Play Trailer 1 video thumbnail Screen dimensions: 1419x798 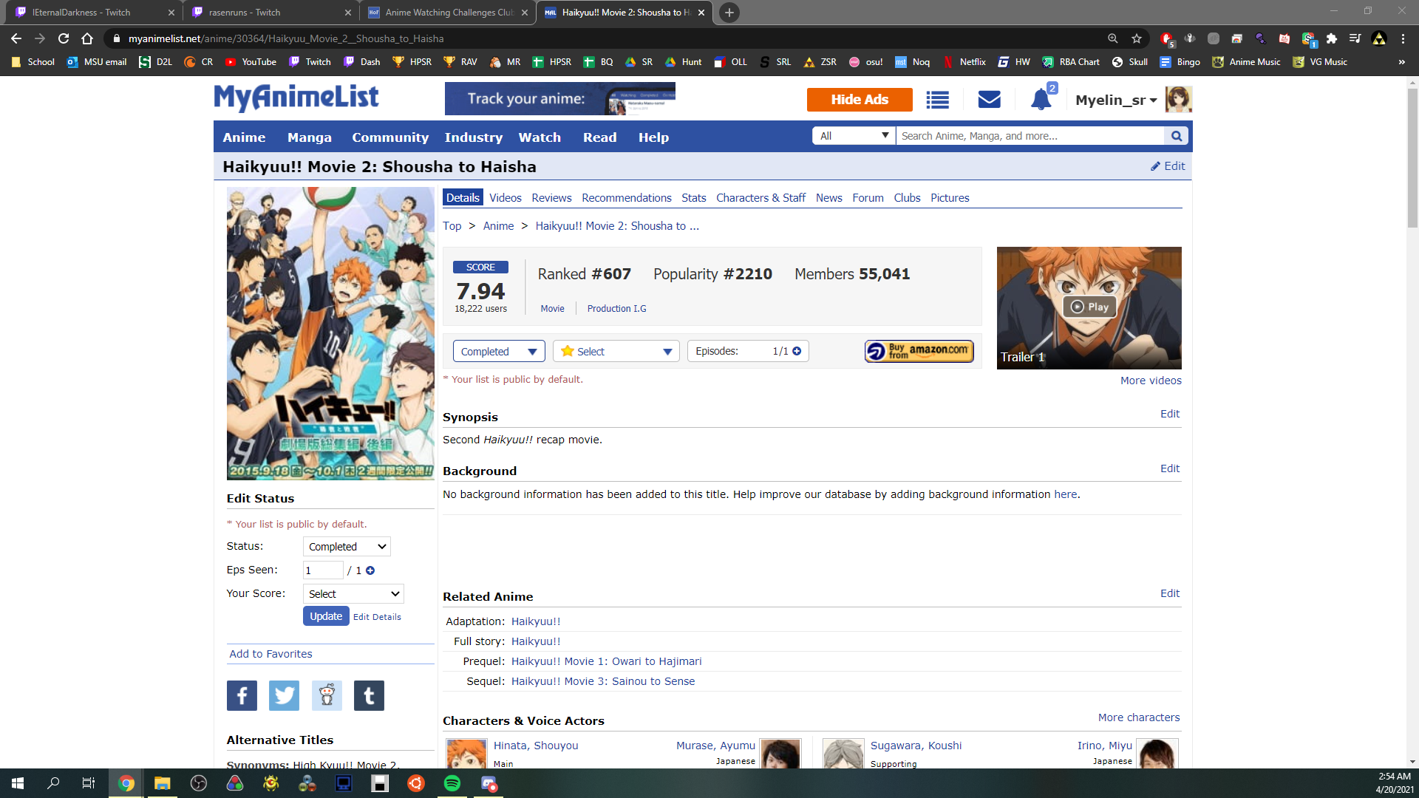coord(1089,307)
